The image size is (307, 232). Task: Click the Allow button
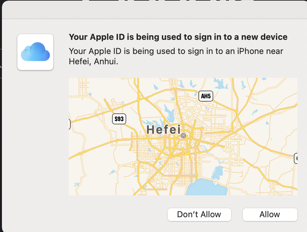click(270, 215)
